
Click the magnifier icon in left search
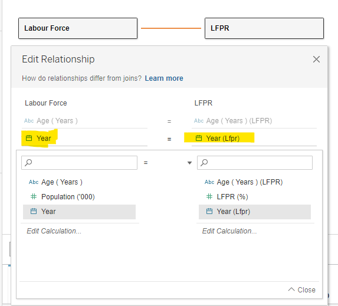pos(28,163)
